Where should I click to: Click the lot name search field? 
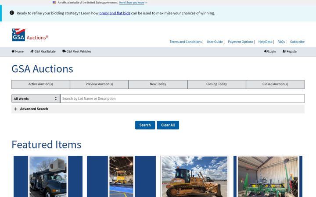point(183,98)
